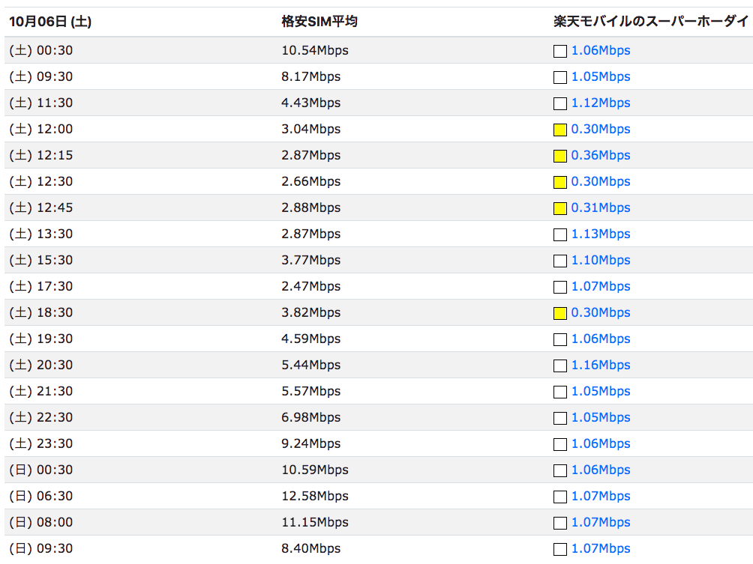This screenshot has width=753, height=564.
Task: Click the yellow swatch in the 12:15 row
Action: (x=560, y=157)
